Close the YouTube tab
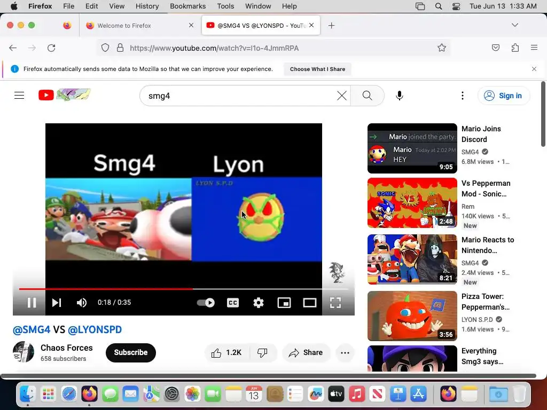 [311, 25]
